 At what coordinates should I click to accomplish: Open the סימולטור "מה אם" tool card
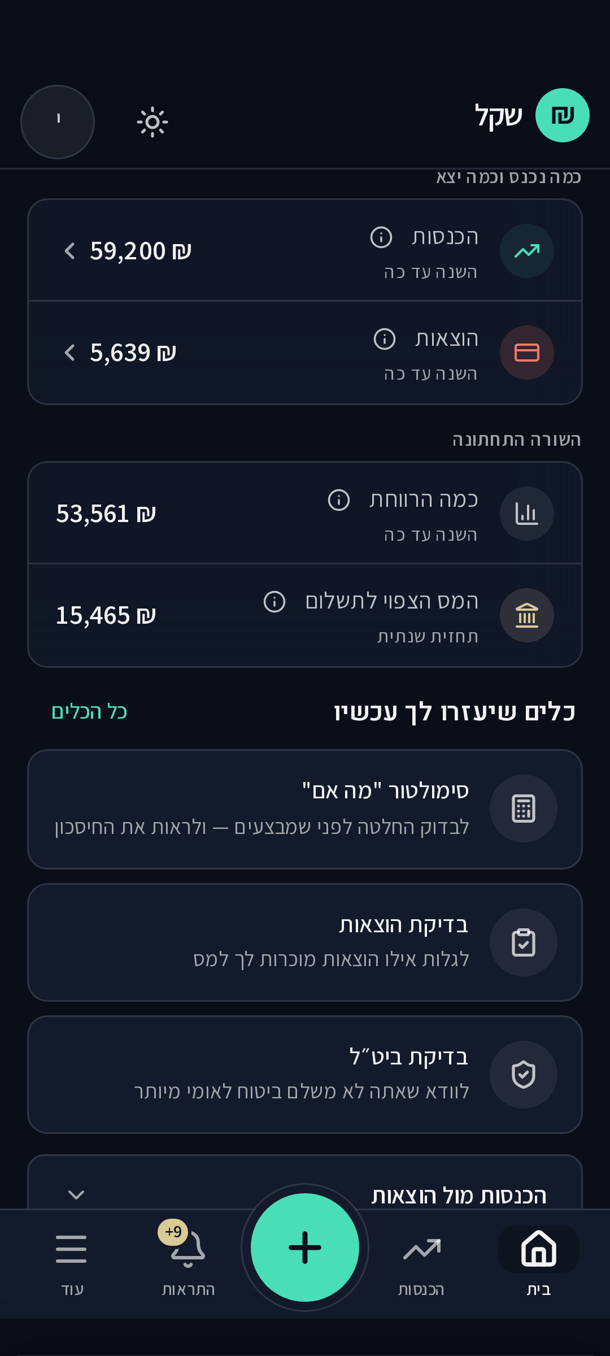pos(305,809)
